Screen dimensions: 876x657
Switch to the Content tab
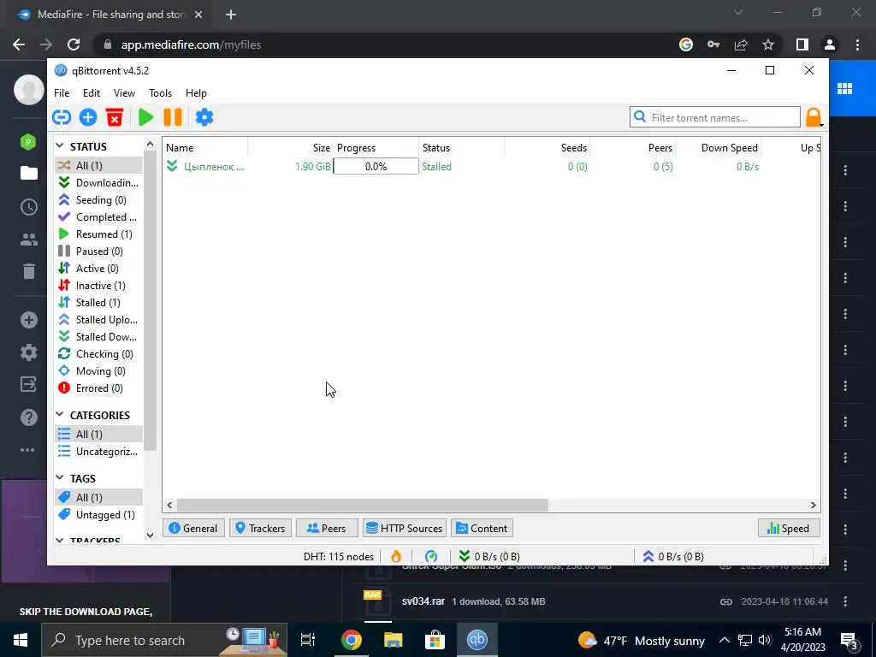click(x=482, y=528)
